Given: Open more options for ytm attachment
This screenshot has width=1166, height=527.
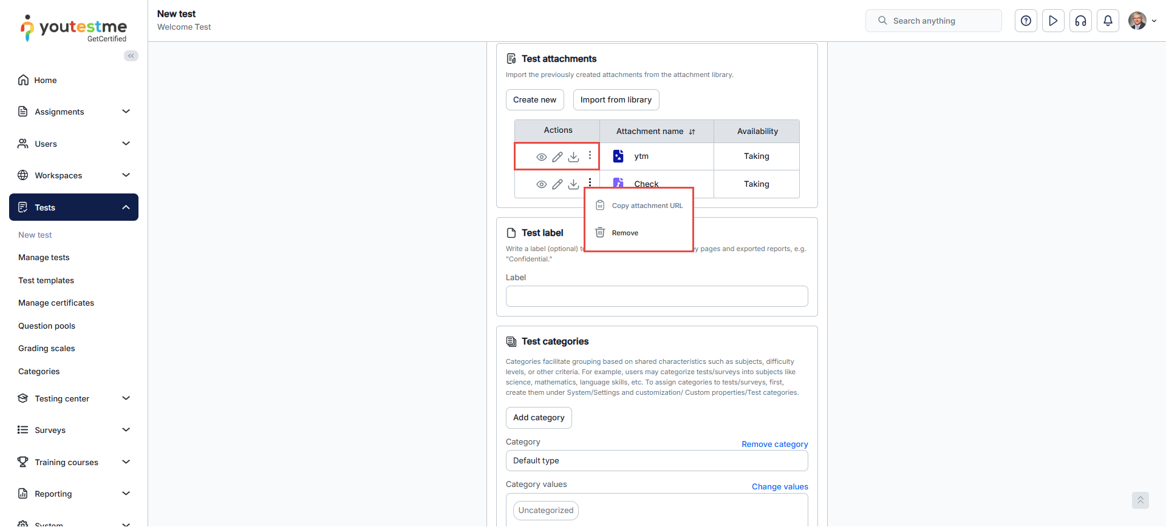Looking at the screenshot, I should [x=590, y=155].
